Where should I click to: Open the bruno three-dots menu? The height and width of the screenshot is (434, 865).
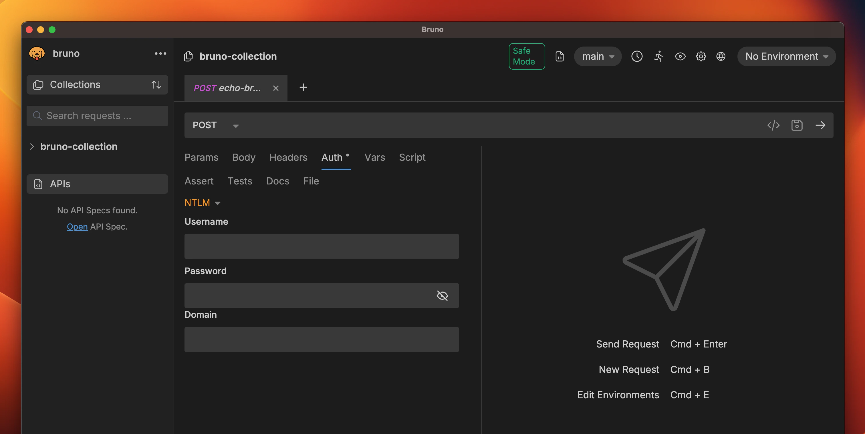click(160, 54)
